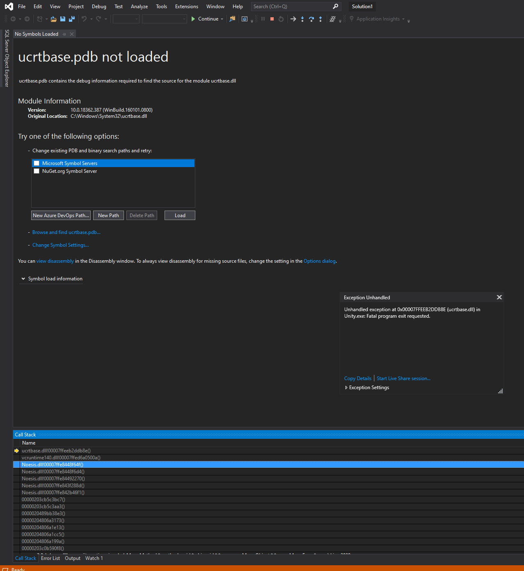
Task: Click the Restart debugging icon
Action: point(281,19)
